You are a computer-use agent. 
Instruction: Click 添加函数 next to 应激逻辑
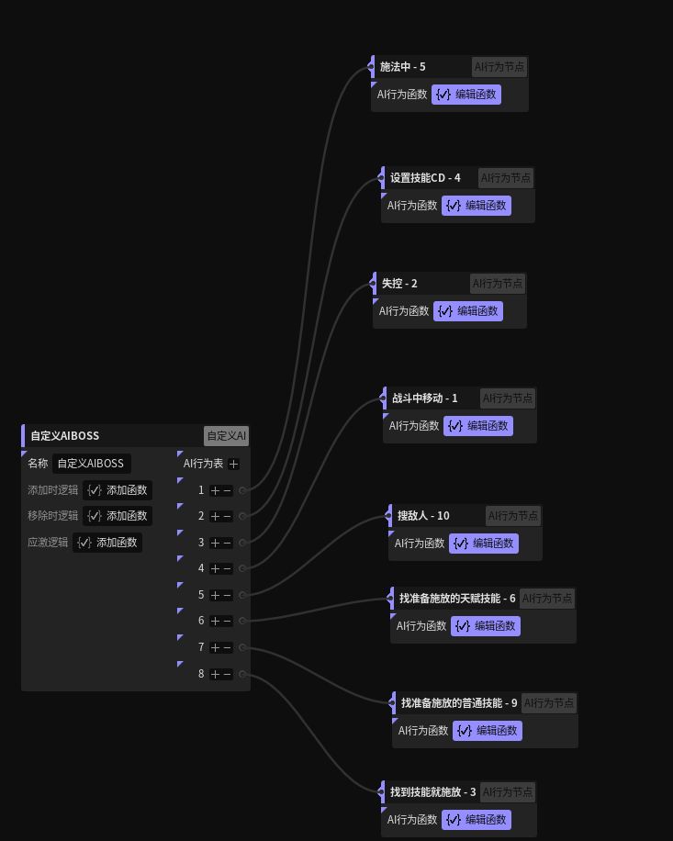point(107,543)
